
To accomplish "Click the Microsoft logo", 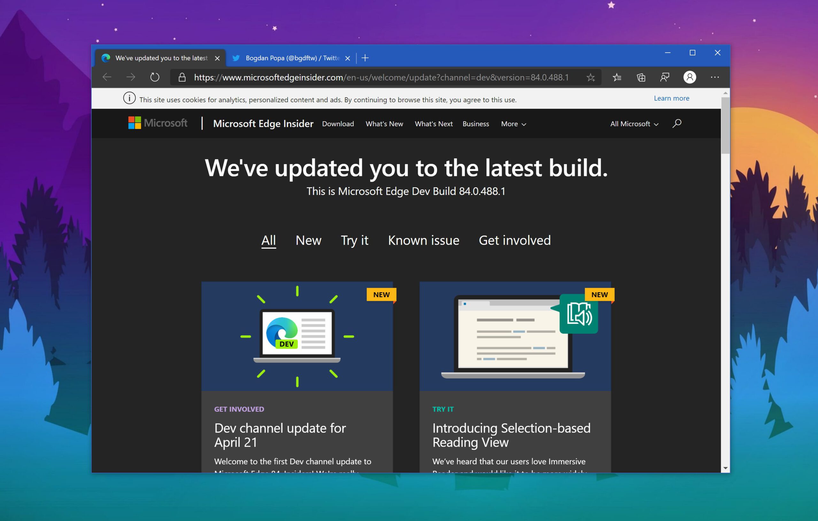I will pos(158,123).
